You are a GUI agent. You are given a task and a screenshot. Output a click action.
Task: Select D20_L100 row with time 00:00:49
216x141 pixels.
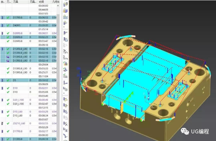pos(28,100)
